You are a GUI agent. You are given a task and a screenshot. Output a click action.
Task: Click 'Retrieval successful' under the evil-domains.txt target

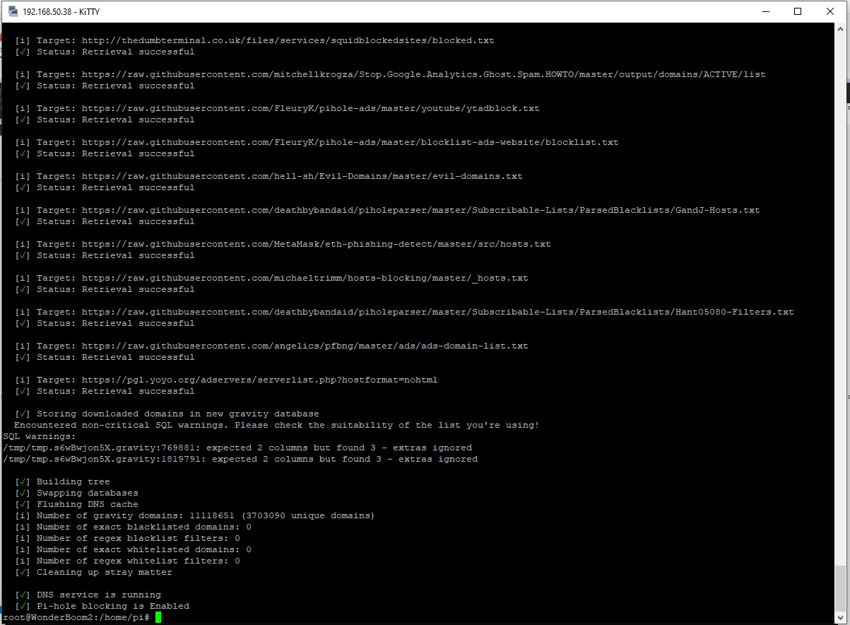pos(138,187)
